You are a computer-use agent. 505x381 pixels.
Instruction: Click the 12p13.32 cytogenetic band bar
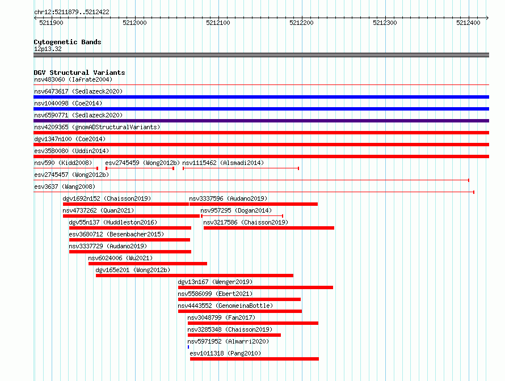tap(261, 55)
